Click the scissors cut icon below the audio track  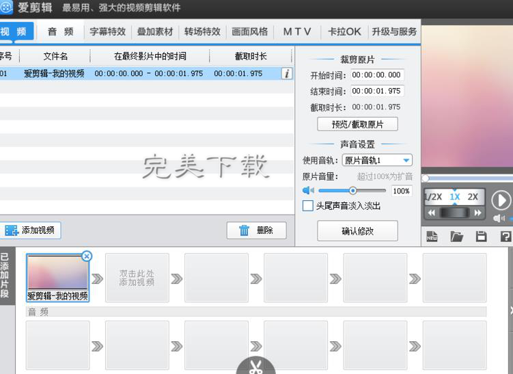[256, 366]
